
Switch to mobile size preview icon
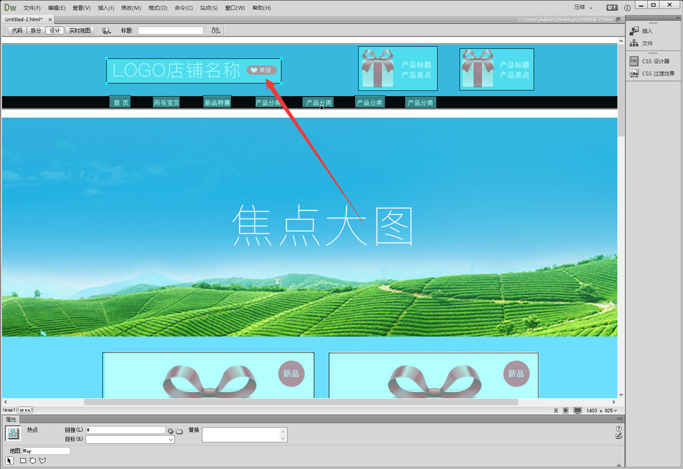556,410
